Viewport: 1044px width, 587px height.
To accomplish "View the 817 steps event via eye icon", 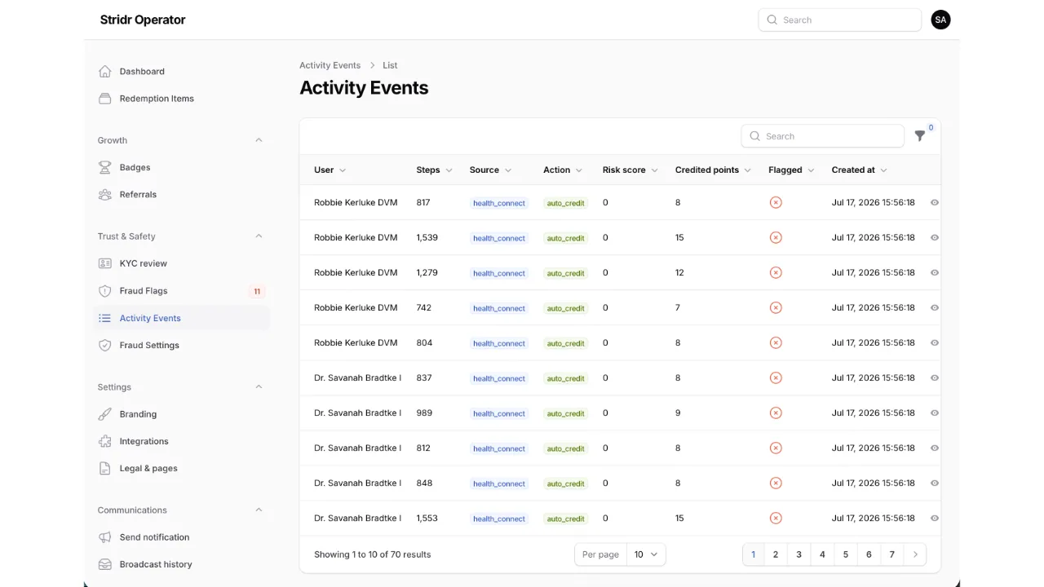I will point(935,202).
